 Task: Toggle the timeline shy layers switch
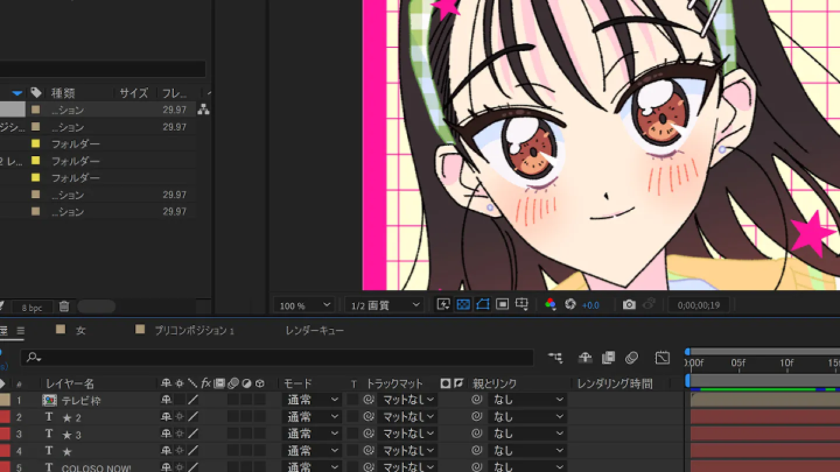pyautogui.click(x=585, y=358)
